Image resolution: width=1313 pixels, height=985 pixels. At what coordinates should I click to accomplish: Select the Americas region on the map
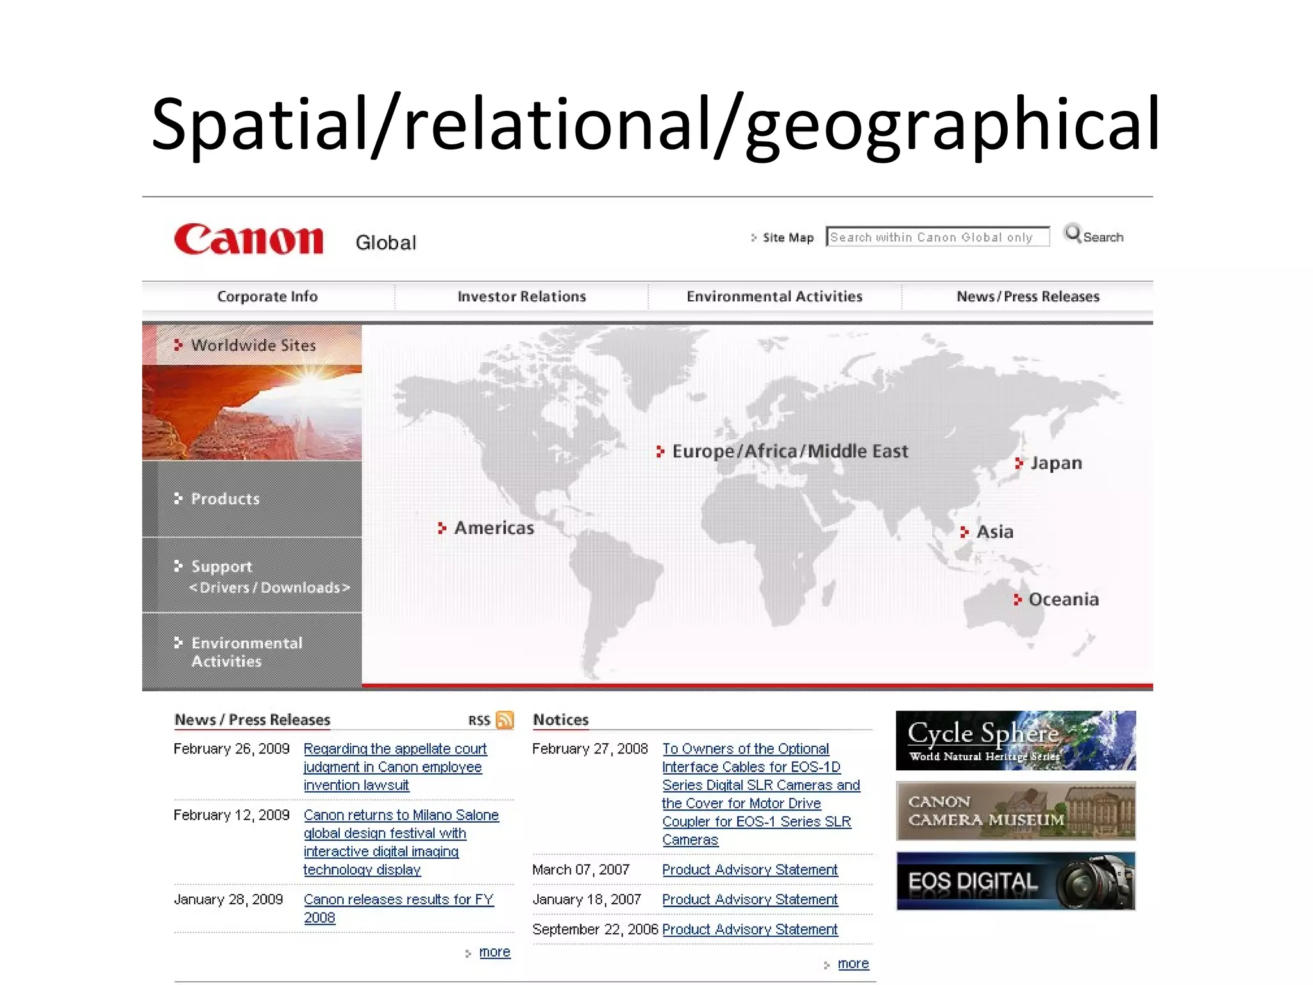click(x=493, y=528)
